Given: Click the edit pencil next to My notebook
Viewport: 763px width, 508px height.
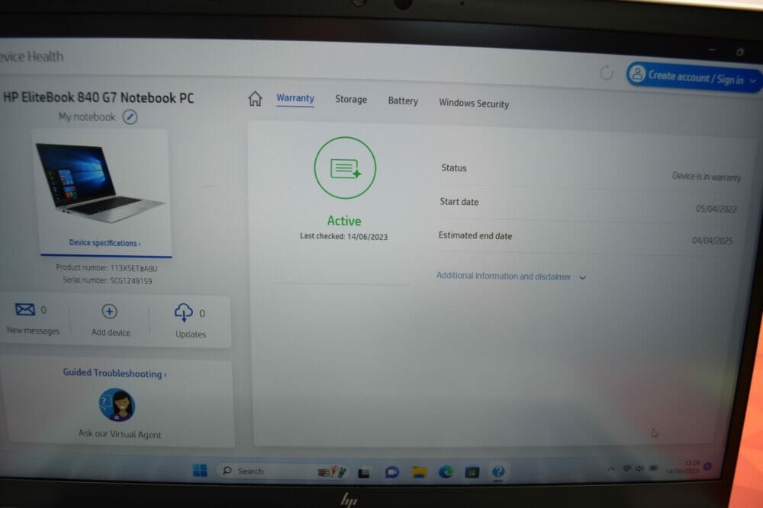Looking at the screenshot, I should click(130, 117).
